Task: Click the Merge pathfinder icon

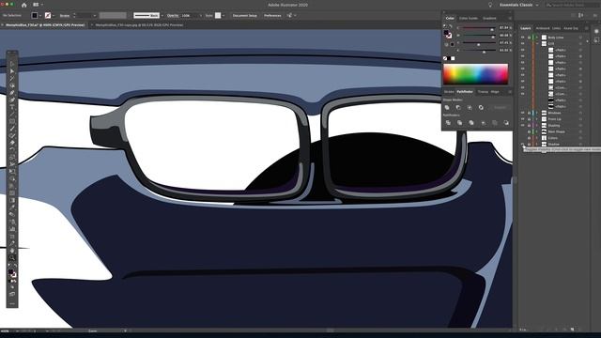Action: pyautogui.click(x=471, y=123)
